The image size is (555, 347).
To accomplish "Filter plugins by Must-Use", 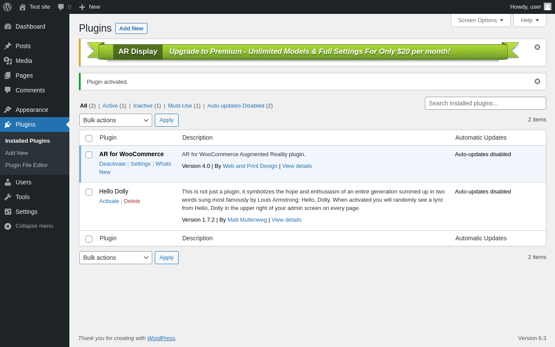I will pyautogui.click(x=180, y=105).
